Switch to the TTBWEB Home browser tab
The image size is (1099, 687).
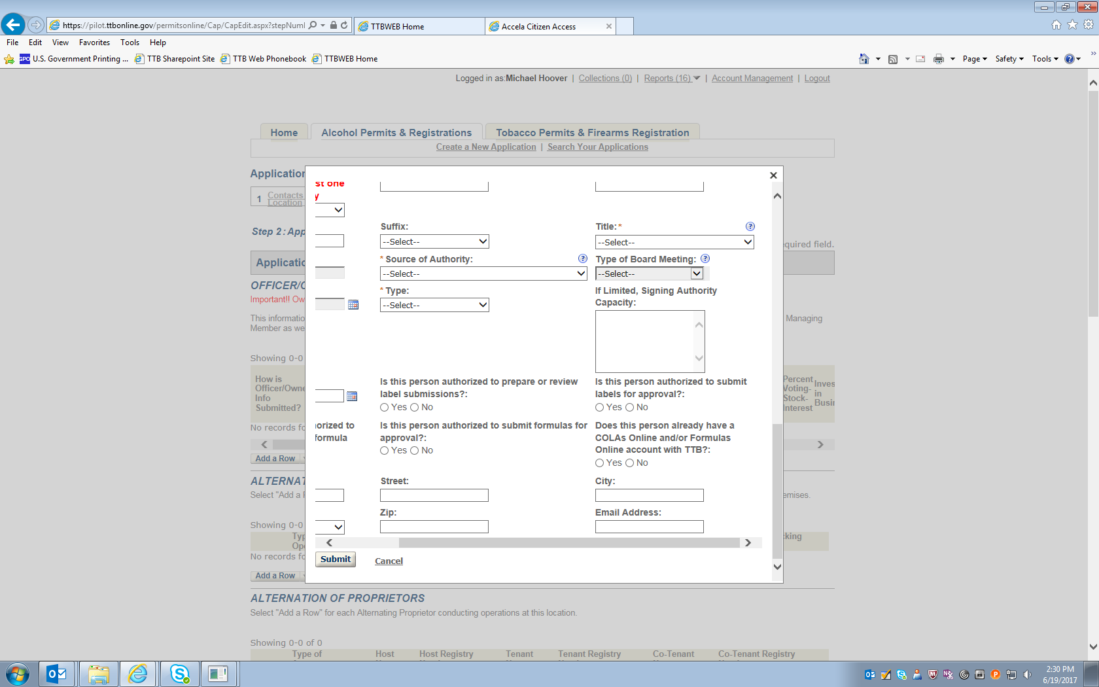point(419,26)
